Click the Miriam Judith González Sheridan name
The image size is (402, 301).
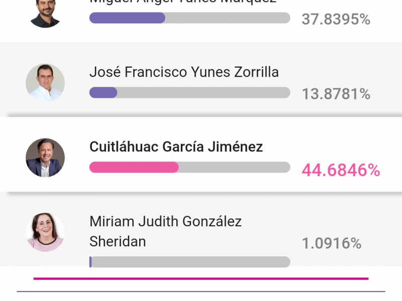coord(166,231)
